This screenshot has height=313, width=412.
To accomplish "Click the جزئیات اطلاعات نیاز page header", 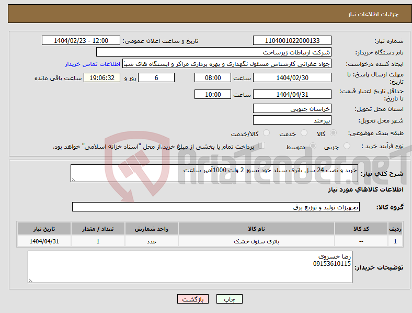I will tap(373, 14).
